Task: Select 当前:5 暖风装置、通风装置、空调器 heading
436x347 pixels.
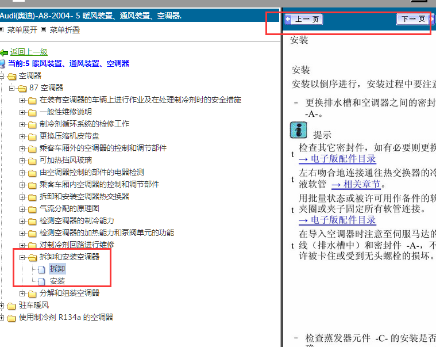Action: pos(68,63)
